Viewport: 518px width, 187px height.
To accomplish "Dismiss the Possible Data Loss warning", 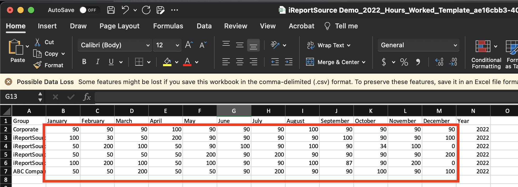I will click(x=8, y=82).
